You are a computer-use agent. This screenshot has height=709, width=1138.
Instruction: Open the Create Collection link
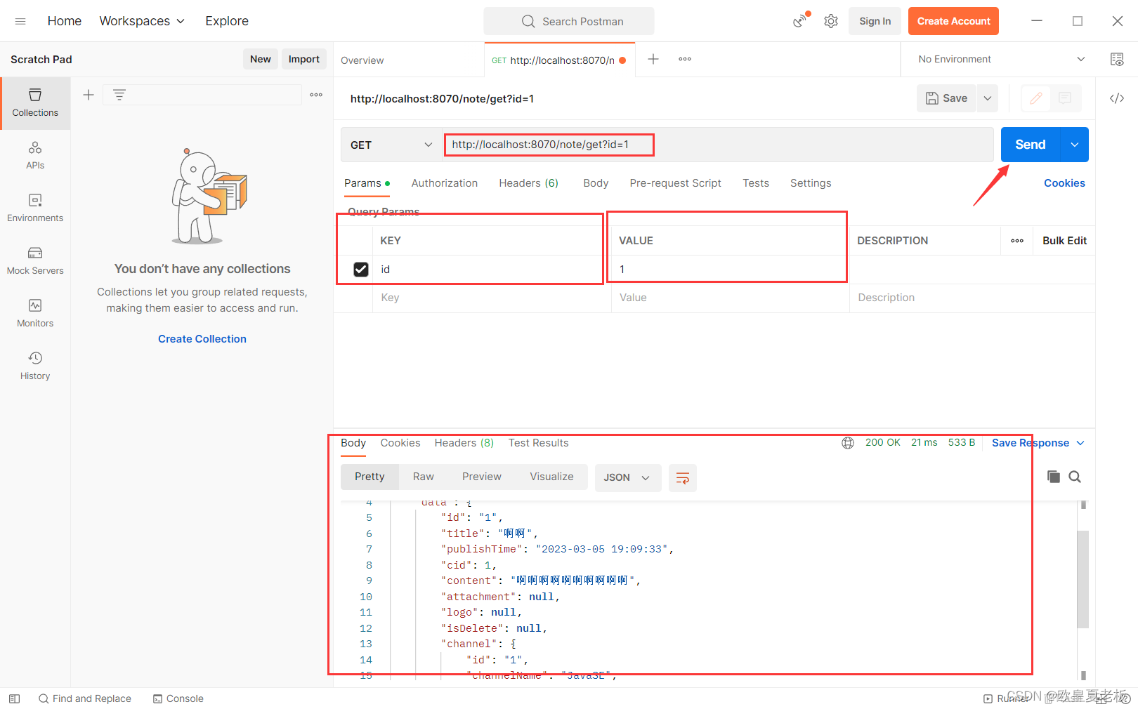pos(202,339)
